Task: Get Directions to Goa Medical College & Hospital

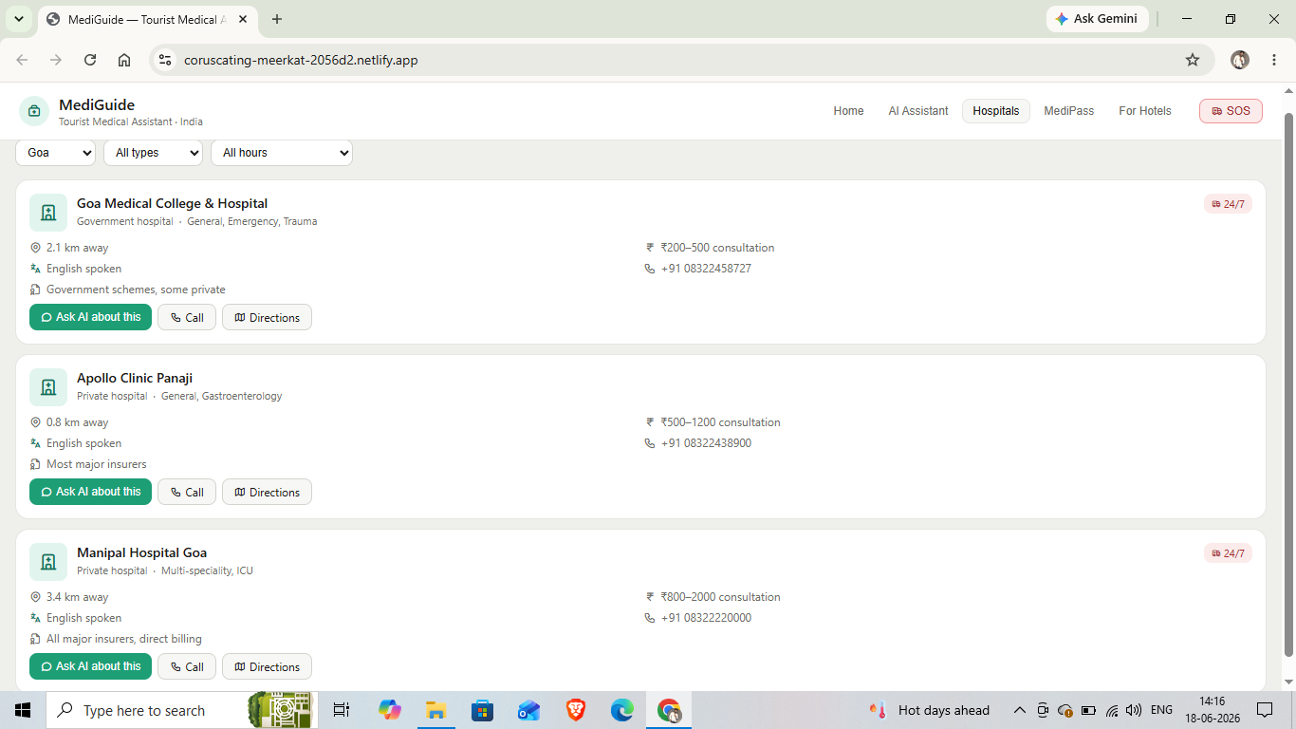Action: click(x=267, y=317)
